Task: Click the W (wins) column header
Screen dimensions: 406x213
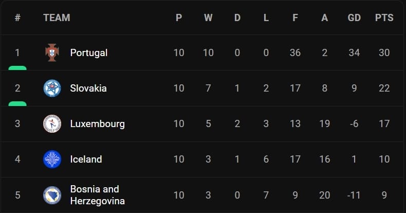Action: coord(208,17)
